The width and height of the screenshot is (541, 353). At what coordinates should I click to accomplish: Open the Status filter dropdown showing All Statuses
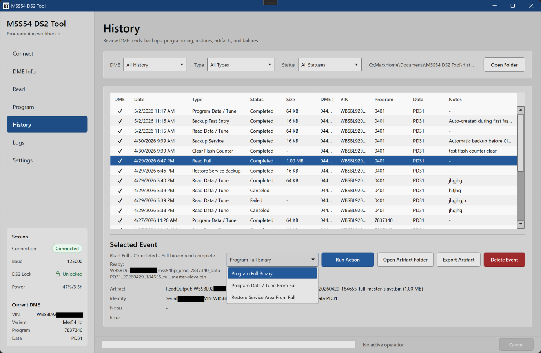330,65
